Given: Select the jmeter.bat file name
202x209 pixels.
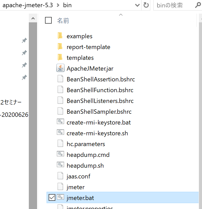Looking at the screenshot, I should pos(80,198).
